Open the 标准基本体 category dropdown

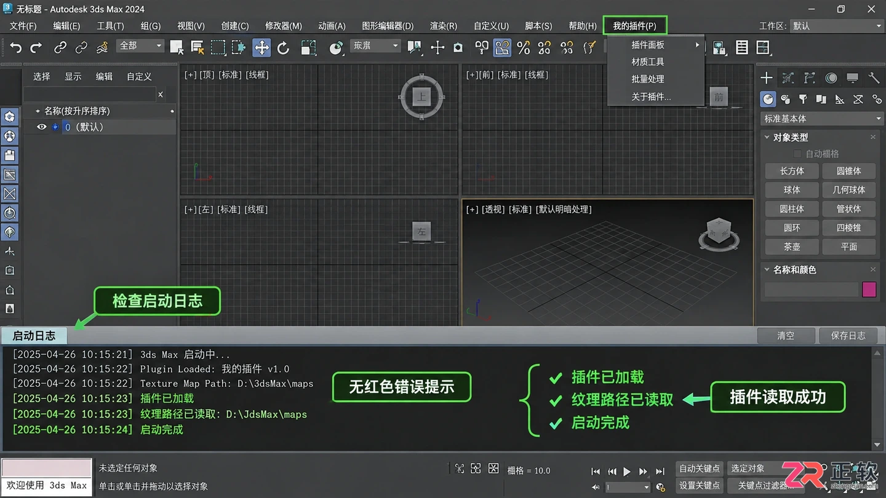click(x=822, y=119)
